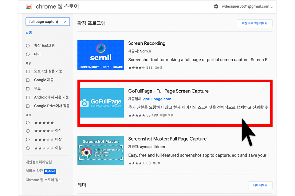Open GoFullPage - Full Page Screen Capture title
Screen dimensions: 295x196
click(168, 91)
